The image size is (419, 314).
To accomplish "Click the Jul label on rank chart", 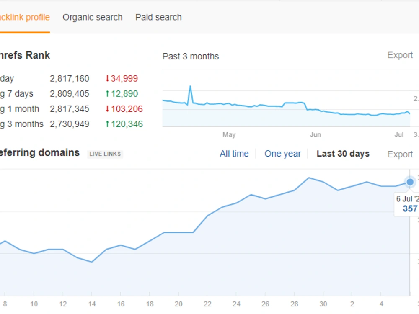I will 399,135.
